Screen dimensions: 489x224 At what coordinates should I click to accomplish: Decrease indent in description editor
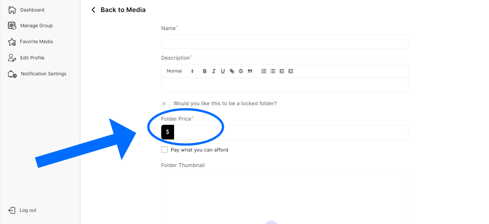[x=282, y=71]
